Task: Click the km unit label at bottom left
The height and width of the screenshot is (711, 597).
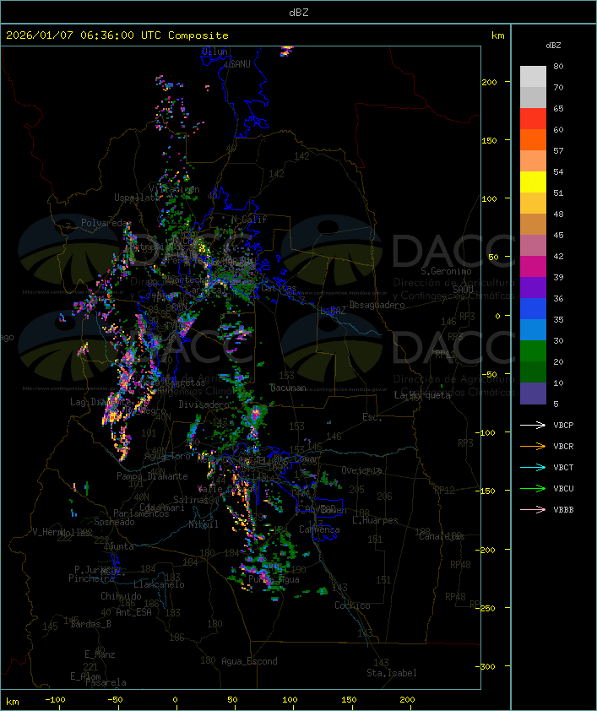Action: pyautogui.click(x=12, y=702)
